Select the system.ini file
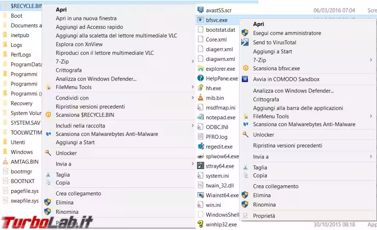Viewport: 377px width, 230px height. 217,176
